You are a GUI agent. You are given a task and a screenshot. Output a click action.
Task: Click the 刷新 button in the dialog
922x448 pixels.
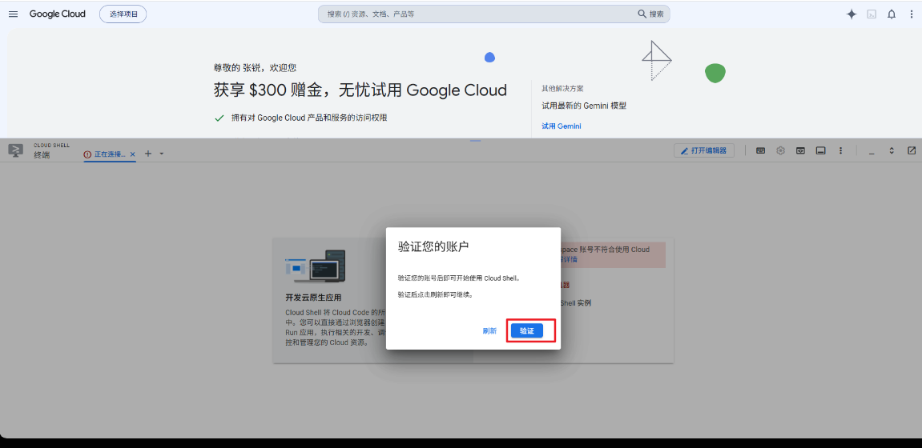[x=489, y=331]
